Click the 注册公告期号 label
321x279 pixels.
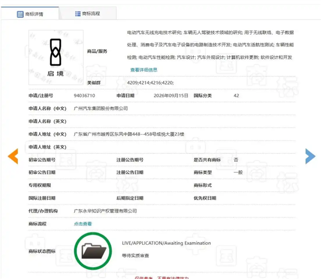pyautogui.click(x=130, y=160)
